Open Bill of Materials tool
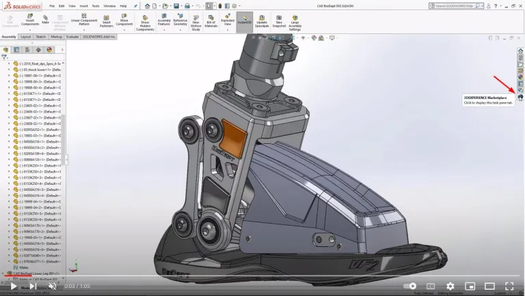Image resolution: width=525 pixels, height=296 pixels. (x=213, y=19)
